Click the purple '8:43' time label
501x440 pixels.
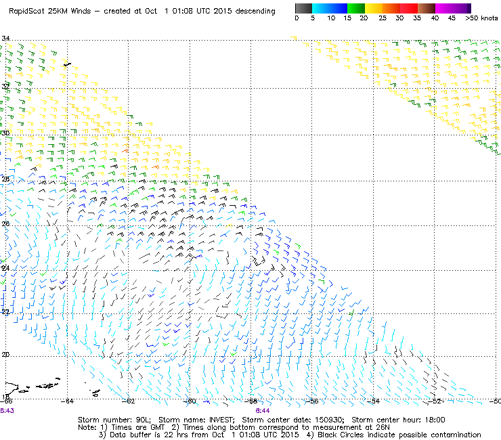click(7, 411)
